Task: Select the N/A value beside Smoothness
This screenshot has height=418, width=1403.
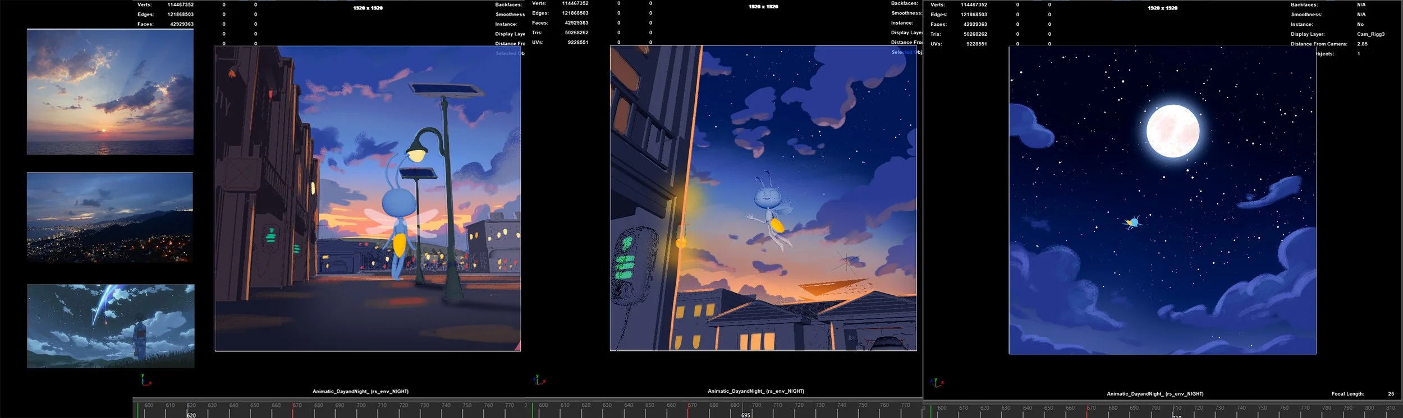Action: [x=1361, y=15]
